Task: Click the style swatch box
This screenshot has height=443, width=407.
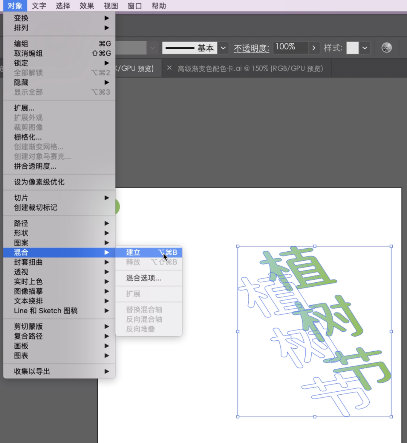Action: point(352,48)
